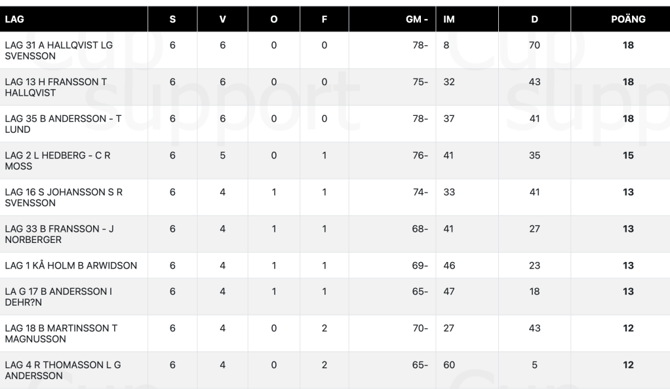Click the D column header
The height and width of the screenshot is (389, 670).
pos(534,20)
